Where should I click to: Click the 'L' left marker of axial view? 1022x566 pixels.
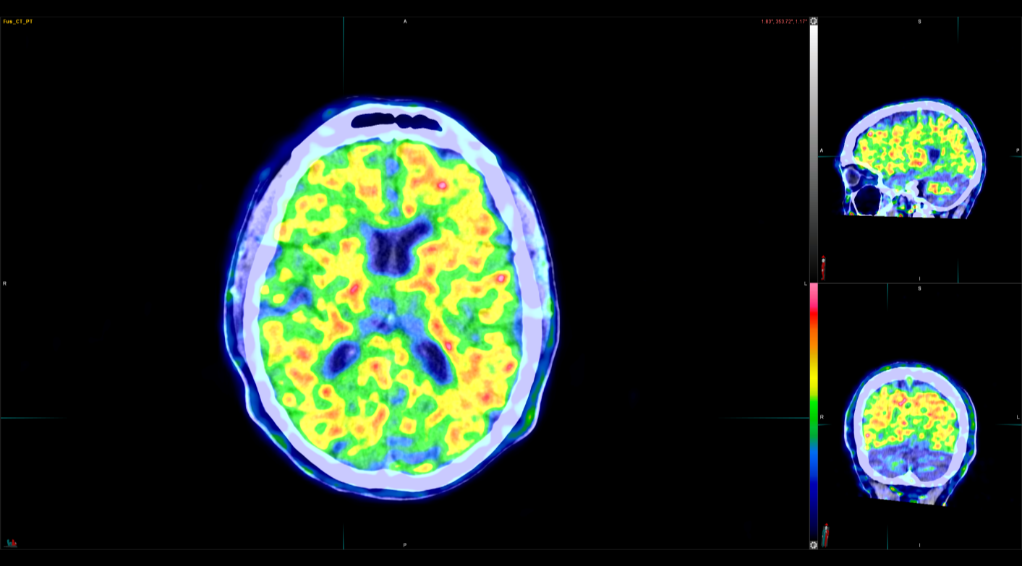(x=805, y=283)
